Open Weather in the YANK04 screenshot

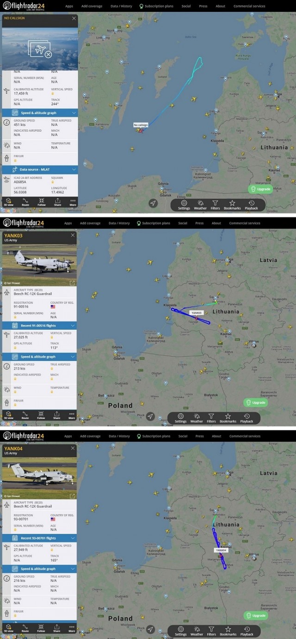coord(197,631)
